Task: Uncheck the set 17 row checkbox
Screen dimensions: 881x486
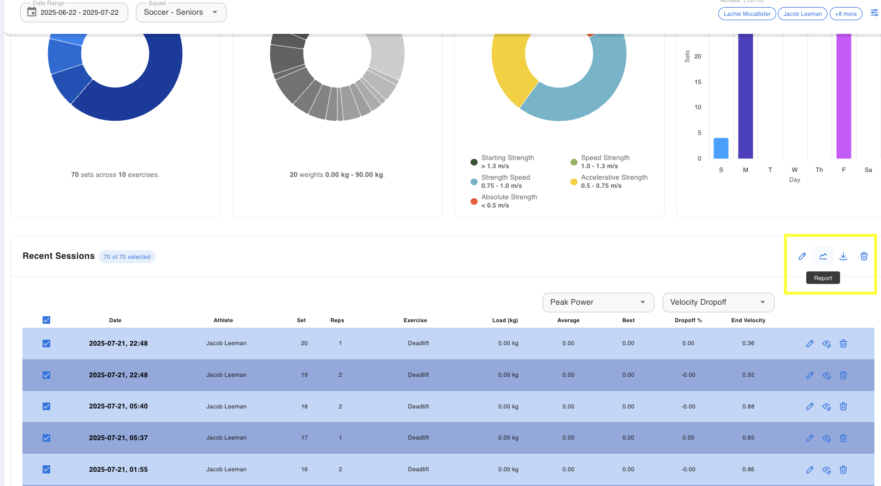Action: pos(46,438)
